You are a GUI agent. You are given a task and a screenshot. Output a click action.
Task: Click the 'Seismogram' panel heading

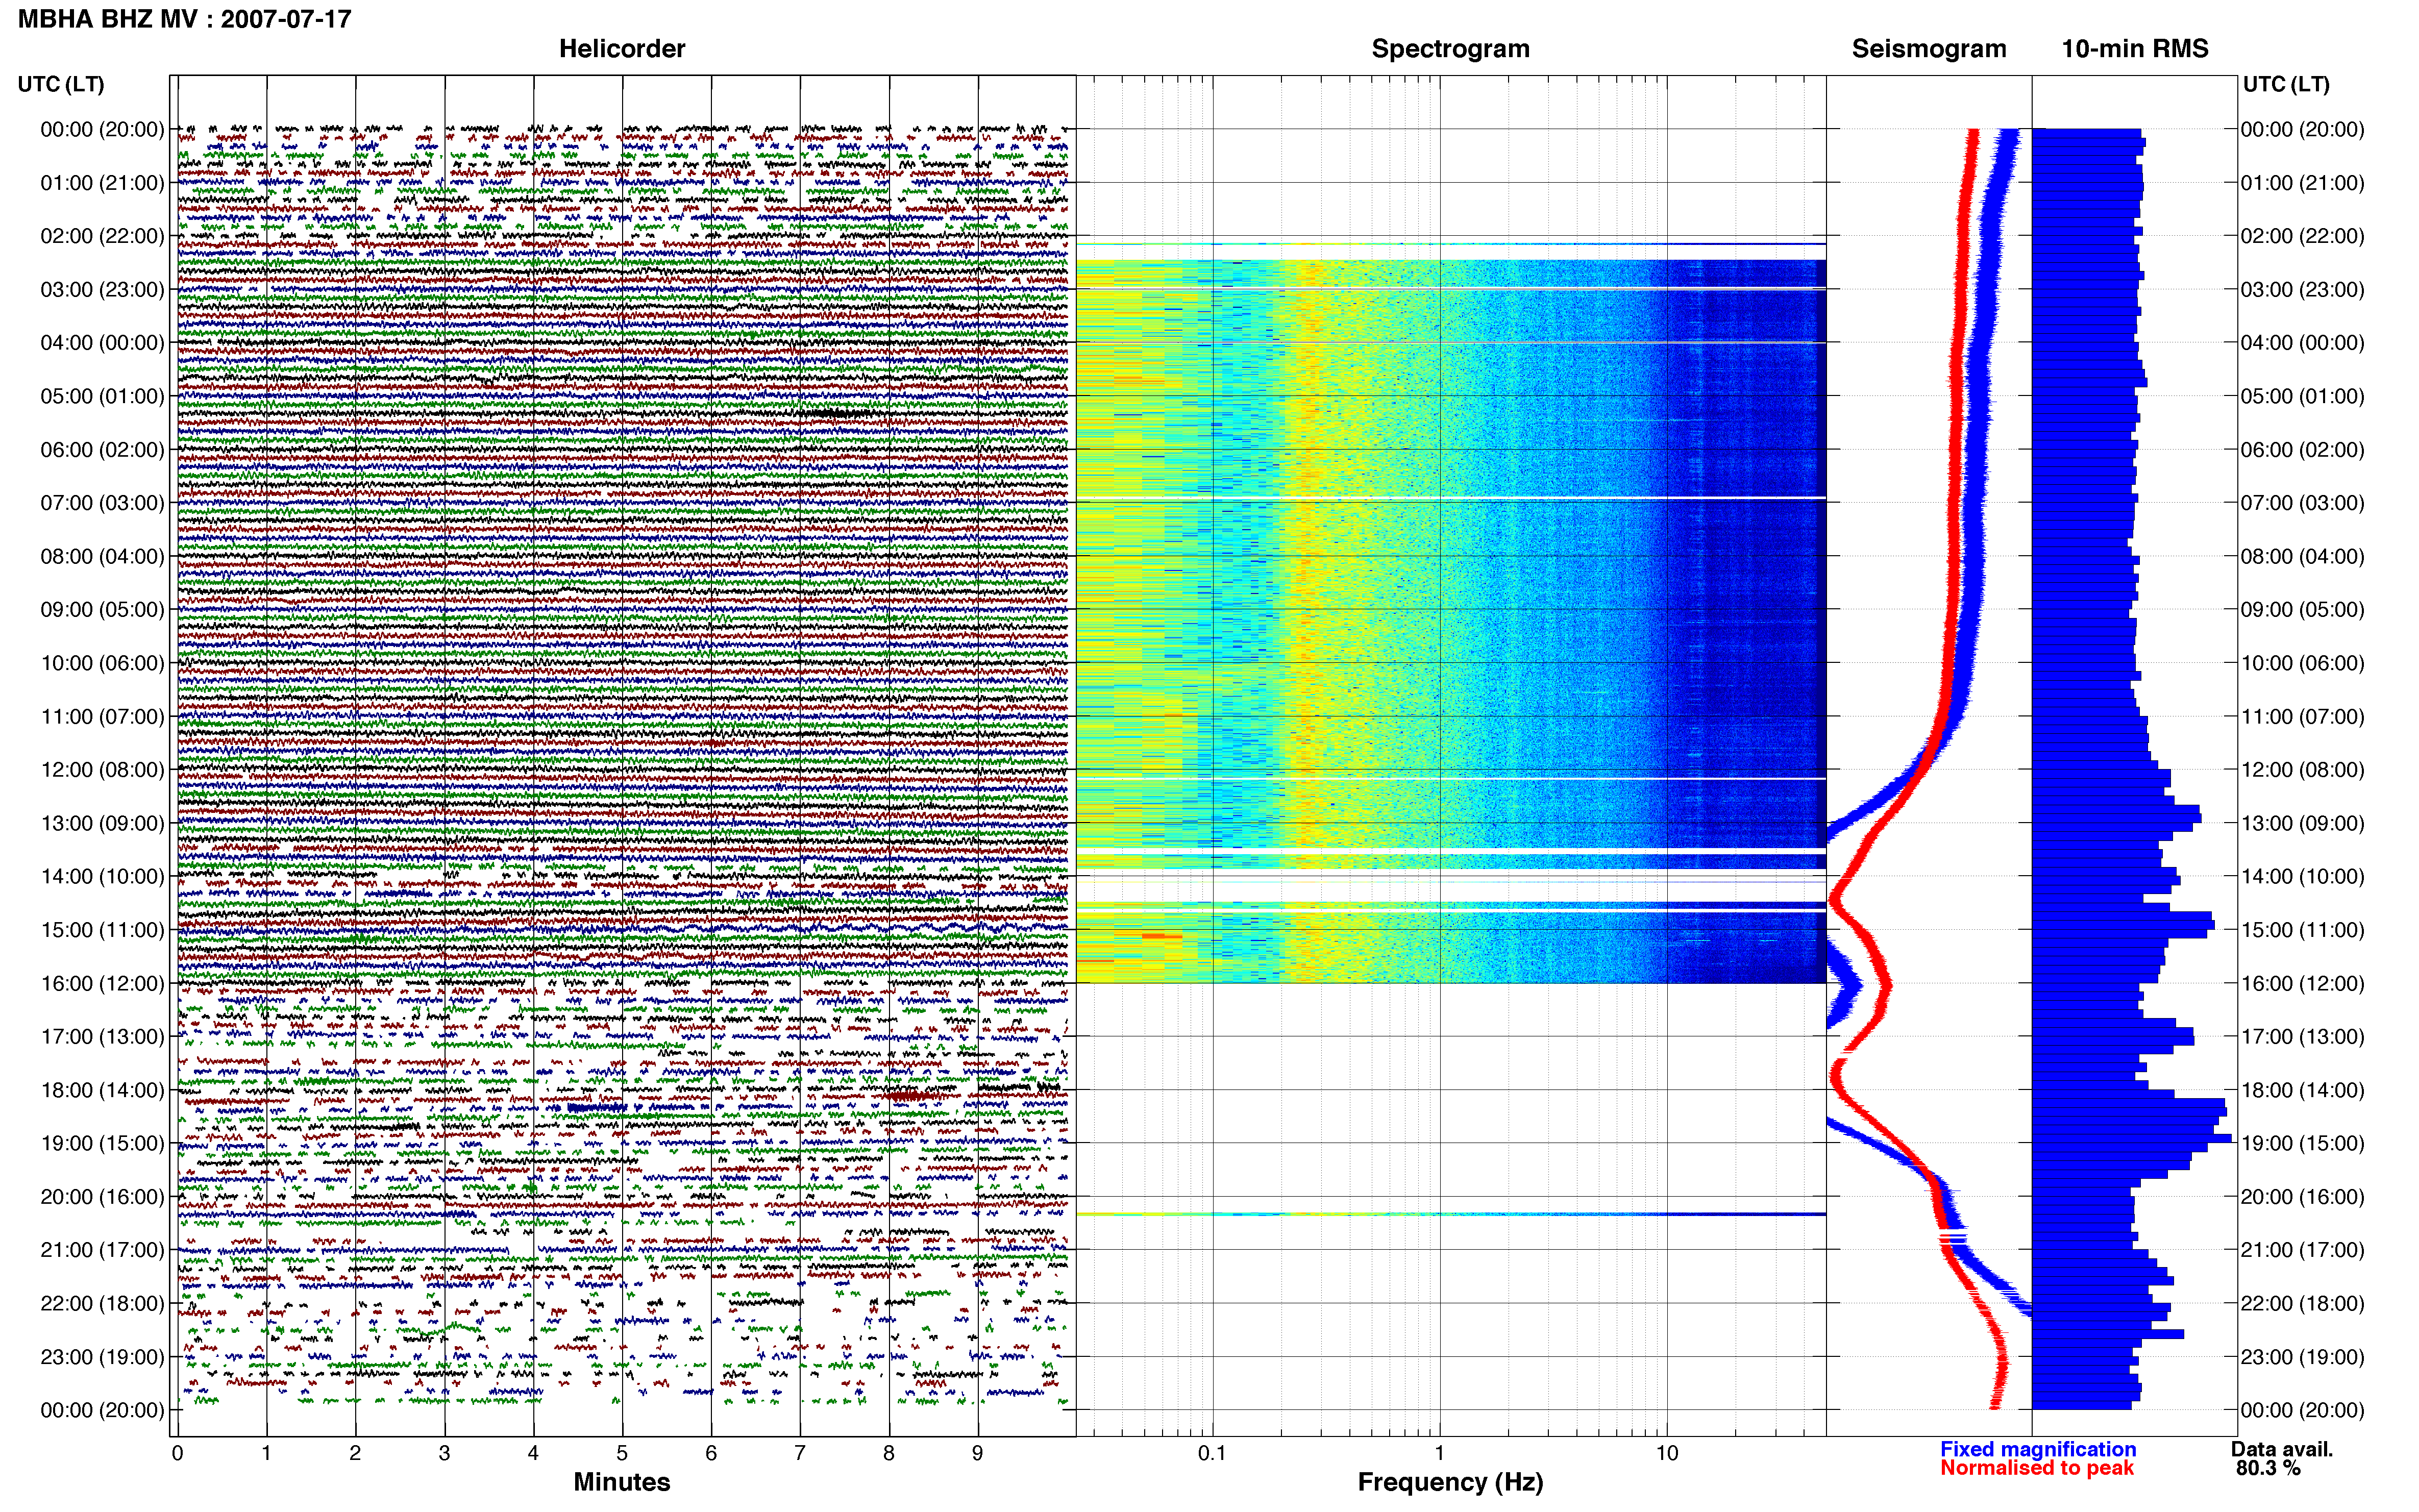pyautogui.click(x=1929, y=49)
